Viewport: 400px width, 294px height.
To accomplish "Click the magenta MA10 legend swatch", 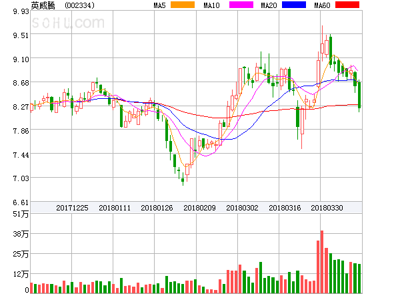I will 241,5.
